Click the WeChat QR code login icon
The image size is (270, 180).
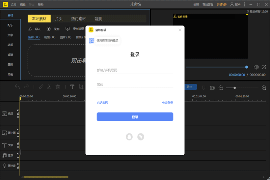(x=91, y=41)
